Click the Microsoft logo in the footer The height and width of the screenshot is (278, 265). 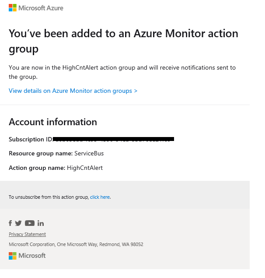pyautogui.click(x=27, y=256)
